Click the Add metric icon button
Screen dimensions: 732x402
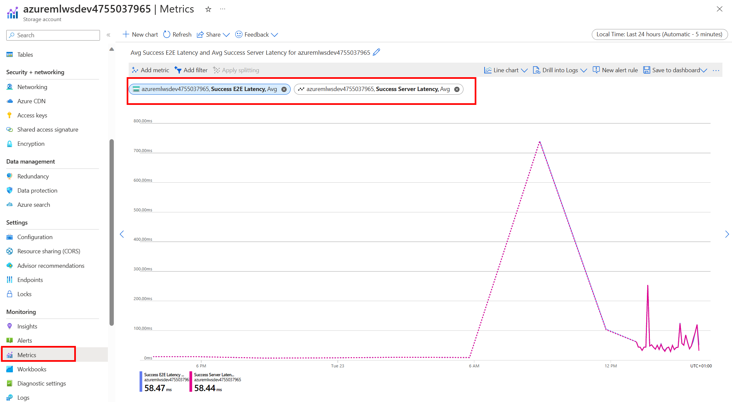tap(135, 70)
